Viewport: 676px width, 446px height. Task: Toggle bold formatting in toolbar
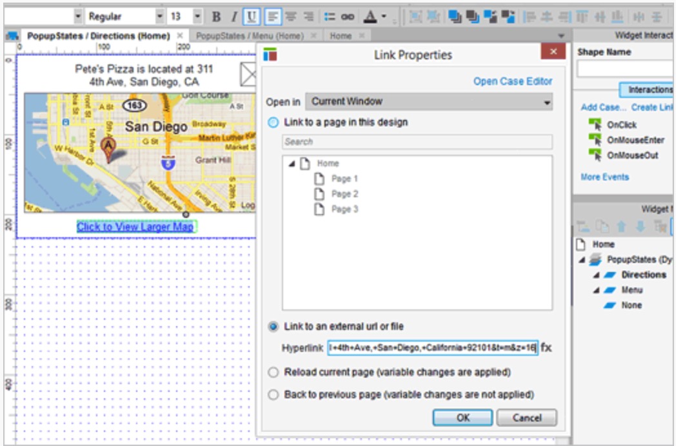216,17
